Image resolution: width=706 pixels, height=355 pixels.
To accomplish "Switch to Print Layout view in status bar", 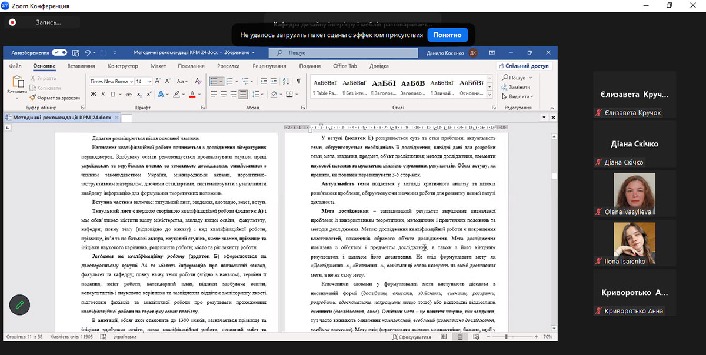I will [460, 337].
